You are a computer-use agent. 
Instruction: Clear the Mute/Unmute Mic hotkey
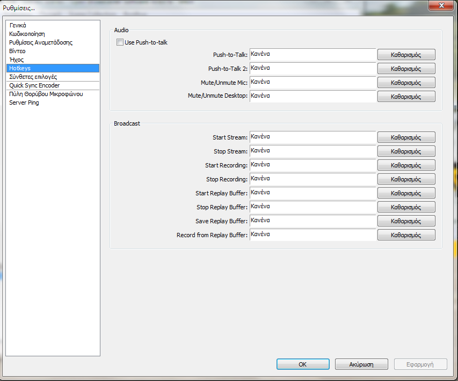406,83
